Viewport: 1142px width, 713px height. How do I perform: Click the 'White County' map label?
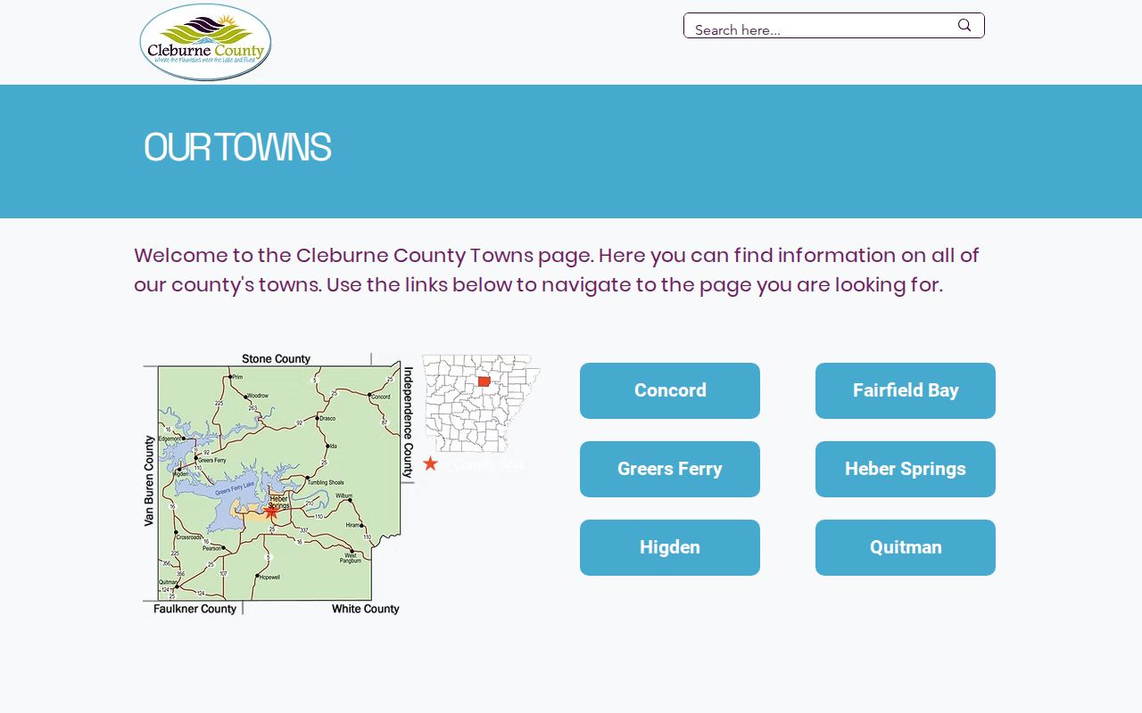pyautogui.click(x=366, y=609)
